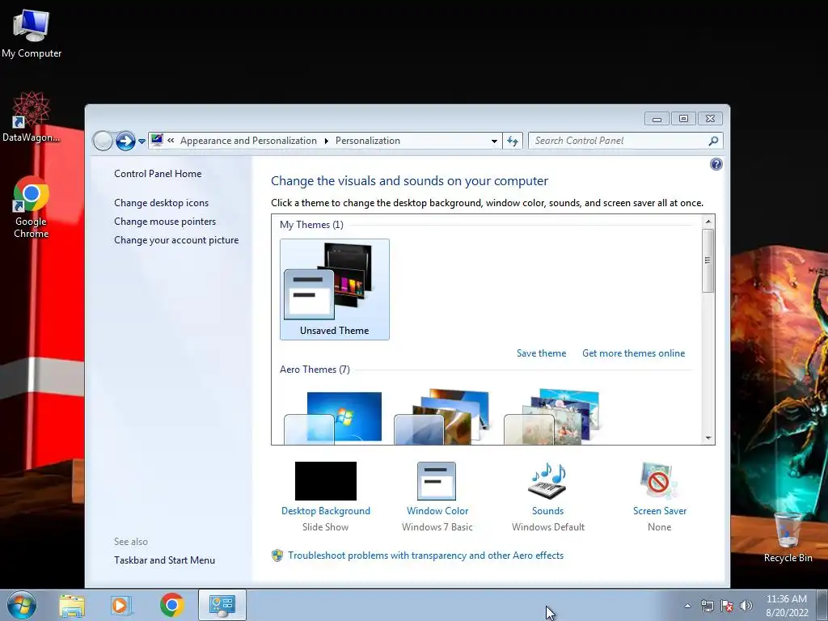Click Get more themes online
The height and width of the screenshot is (621, 828).
coord(633,353)
